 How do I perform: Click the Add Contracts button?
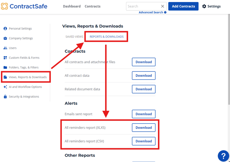pyautogui.click(x=183, y=6)
